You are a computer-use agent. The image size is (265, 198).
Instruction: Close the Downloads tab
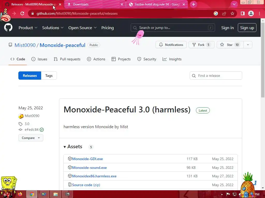click(122, 4)
